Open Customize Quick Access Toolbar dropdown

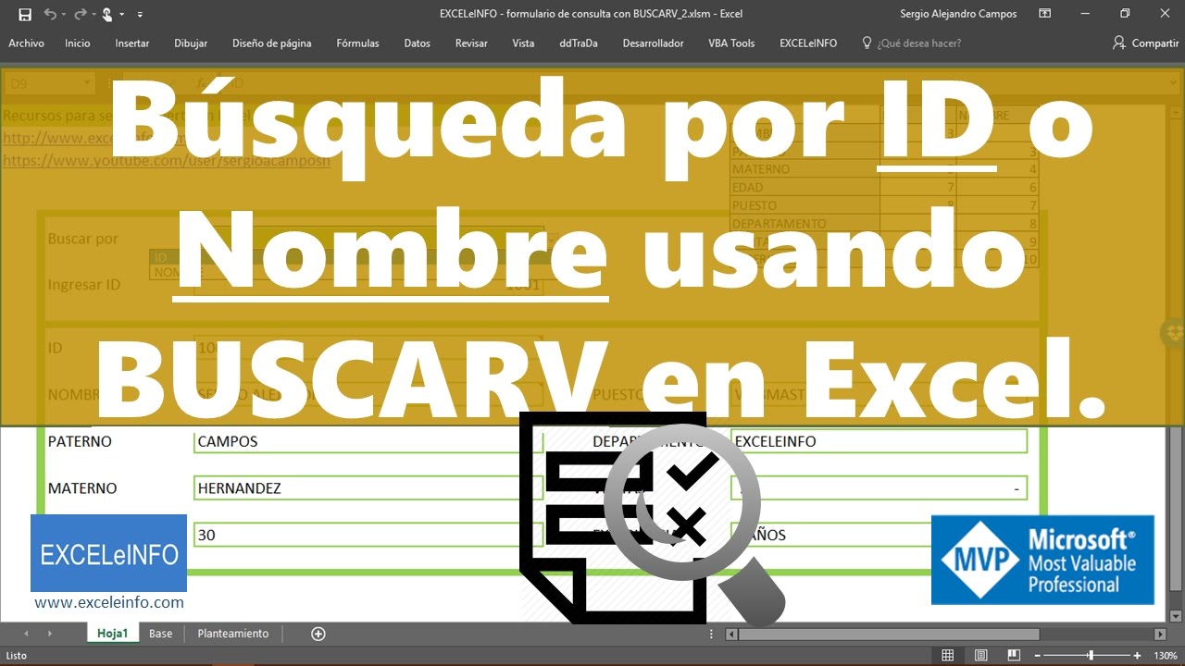point(140,15)
